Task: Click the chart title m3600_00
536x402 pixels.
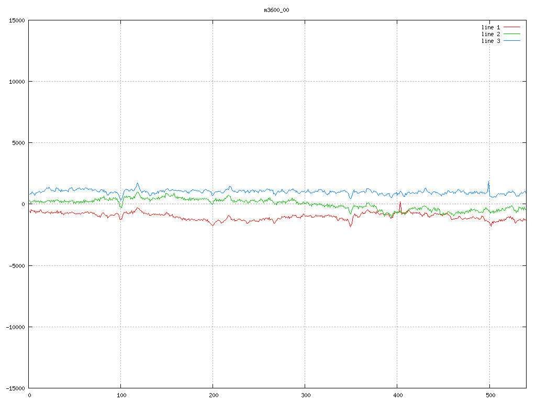Action: (276, 10)
